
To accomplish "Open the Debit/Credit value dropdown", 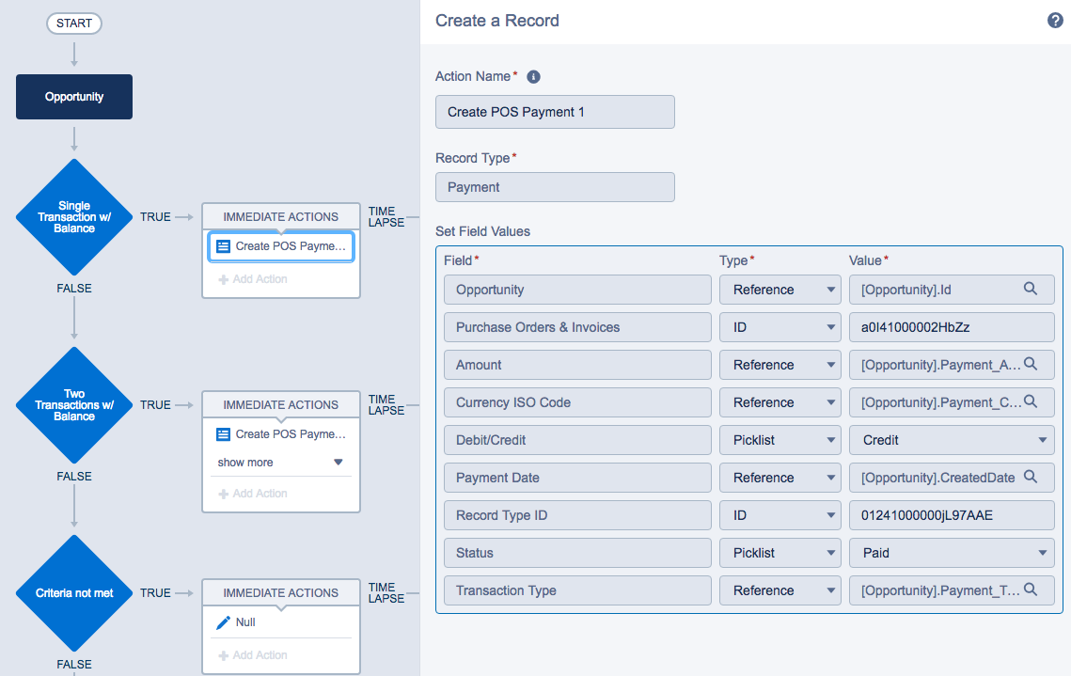I will click(951, 440).
